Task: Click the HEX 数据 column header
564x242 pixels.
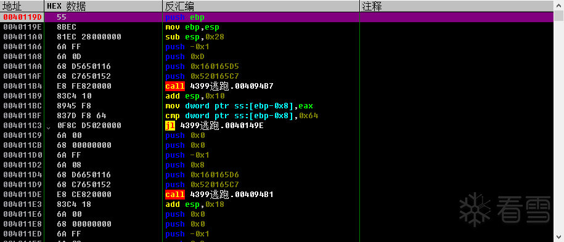Action: tap(103, 6)
